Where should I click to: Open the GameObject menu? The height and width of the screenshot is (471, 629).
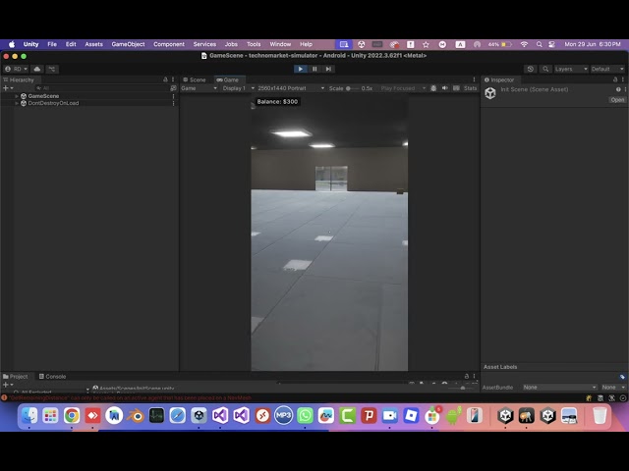tap(128, 44)
